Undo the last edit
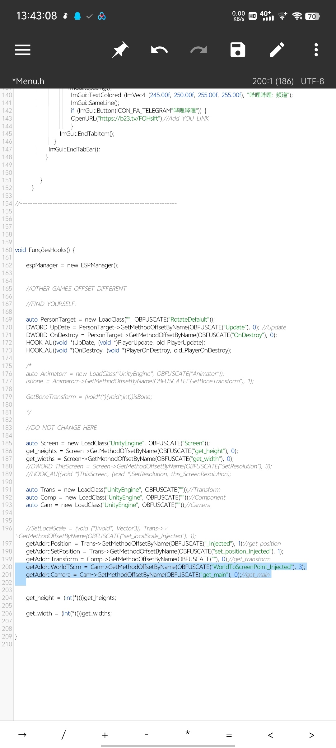The height and width of the screenshot is (748, 336). 159,50
